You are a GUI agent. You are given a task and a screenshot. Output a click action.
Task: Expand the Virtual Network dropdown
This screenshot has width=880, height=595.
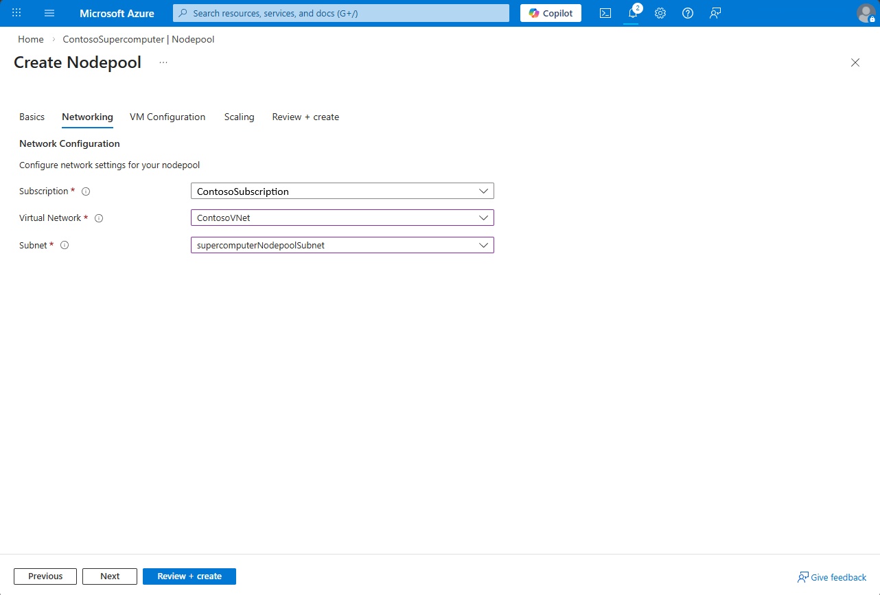(x=343, y=218)
